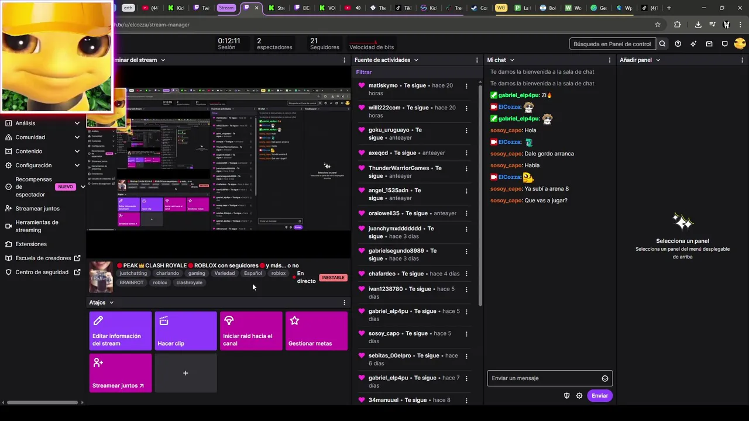
Task: Open Mi chat panel options menu
Action: tap(610, 60)
